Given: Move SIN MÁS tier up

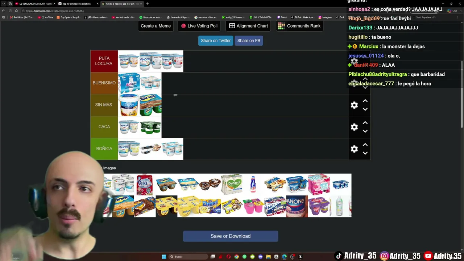Looking at the screenshot, I should tap(365, 101).
